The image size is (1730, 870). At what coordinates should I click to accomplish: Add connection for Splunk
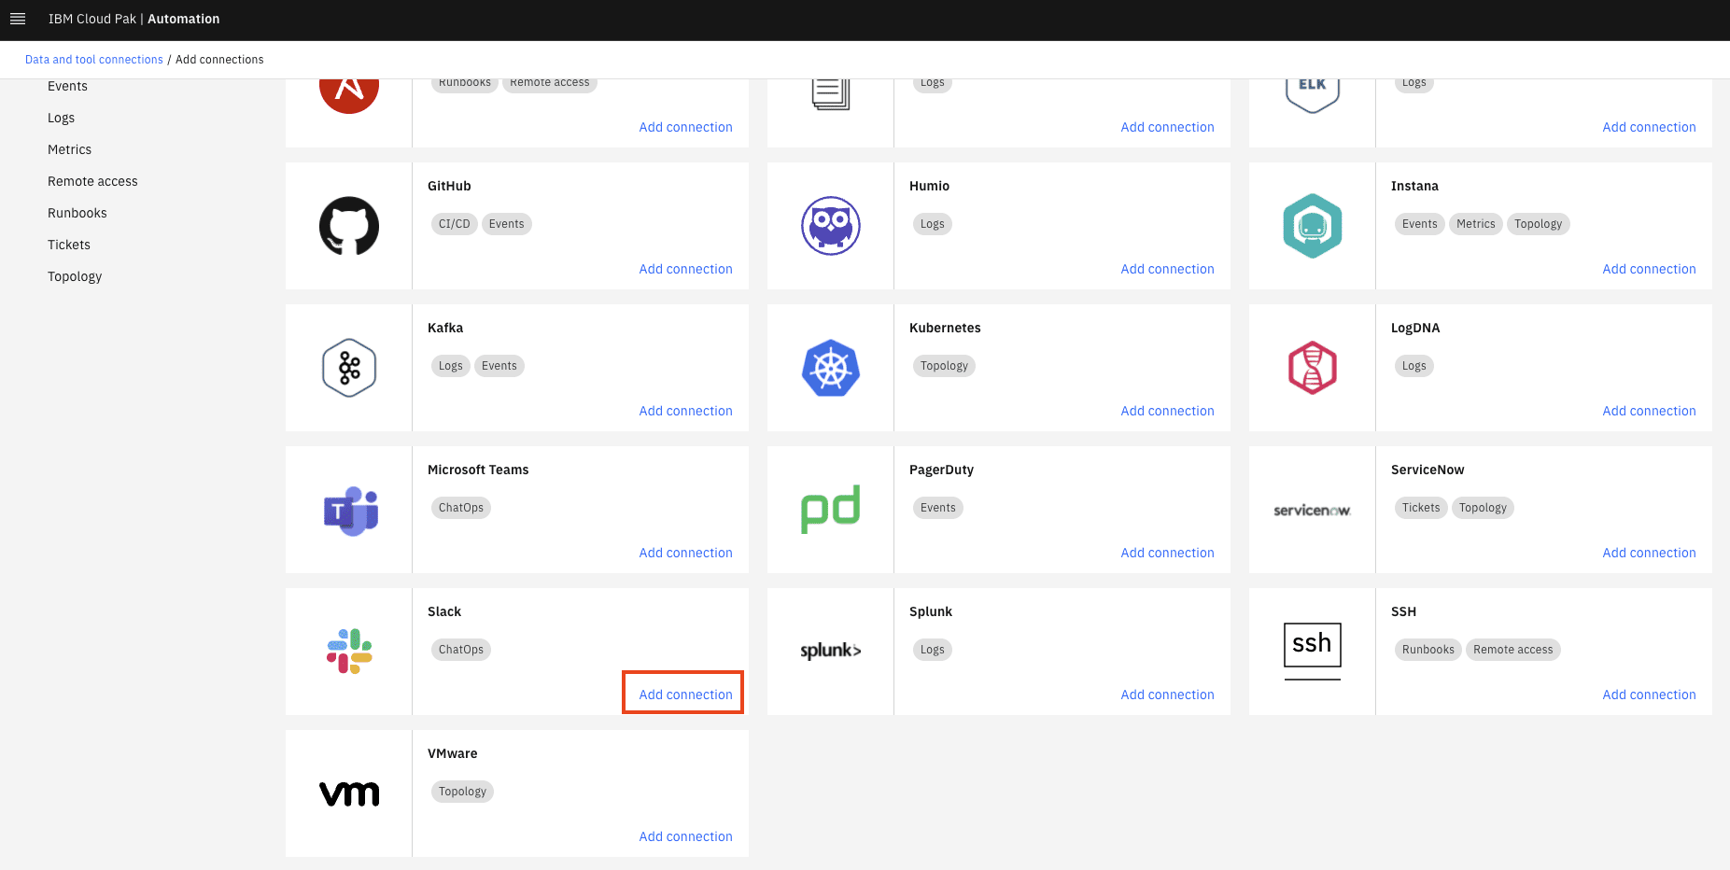[x=1168, y=695]
